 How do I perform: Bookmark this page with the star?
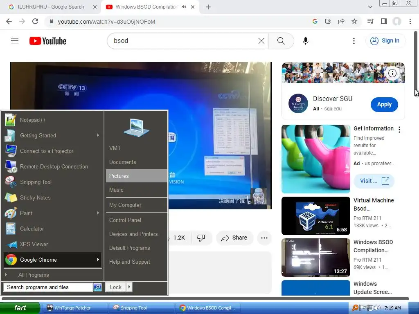pyautogui.click(x=354, y=21)
